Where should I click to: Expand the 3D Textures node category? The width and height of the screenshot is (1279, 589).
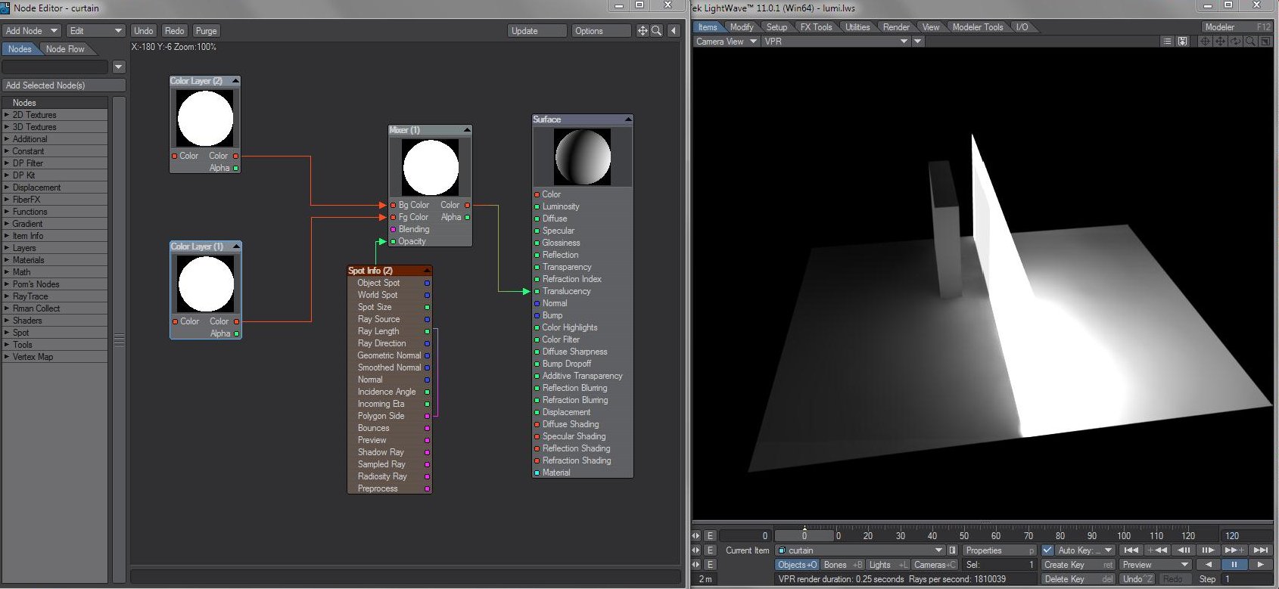[x=34, y=127]
